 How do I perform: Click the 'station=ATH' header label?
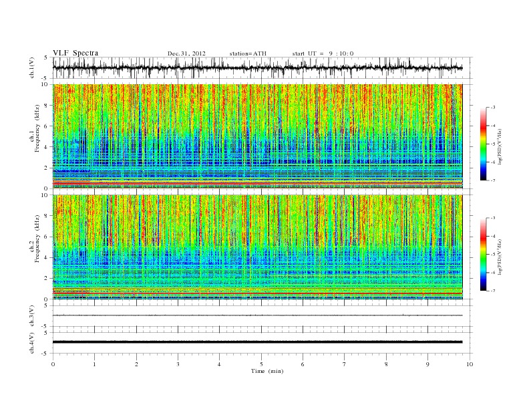248,53
